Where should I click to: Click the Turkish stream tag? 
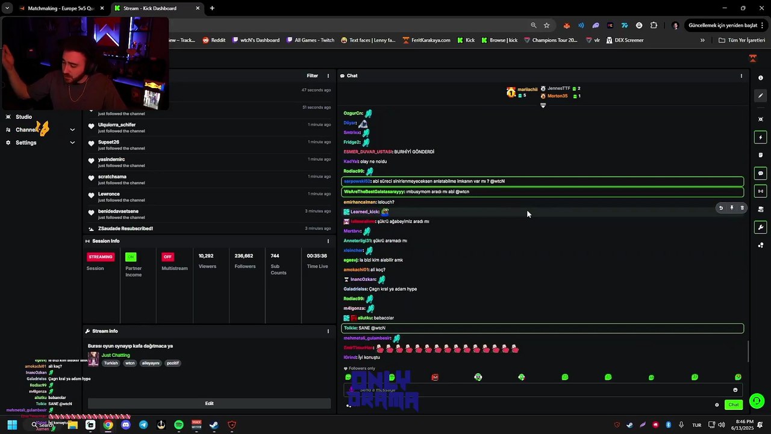coord(111,363)
